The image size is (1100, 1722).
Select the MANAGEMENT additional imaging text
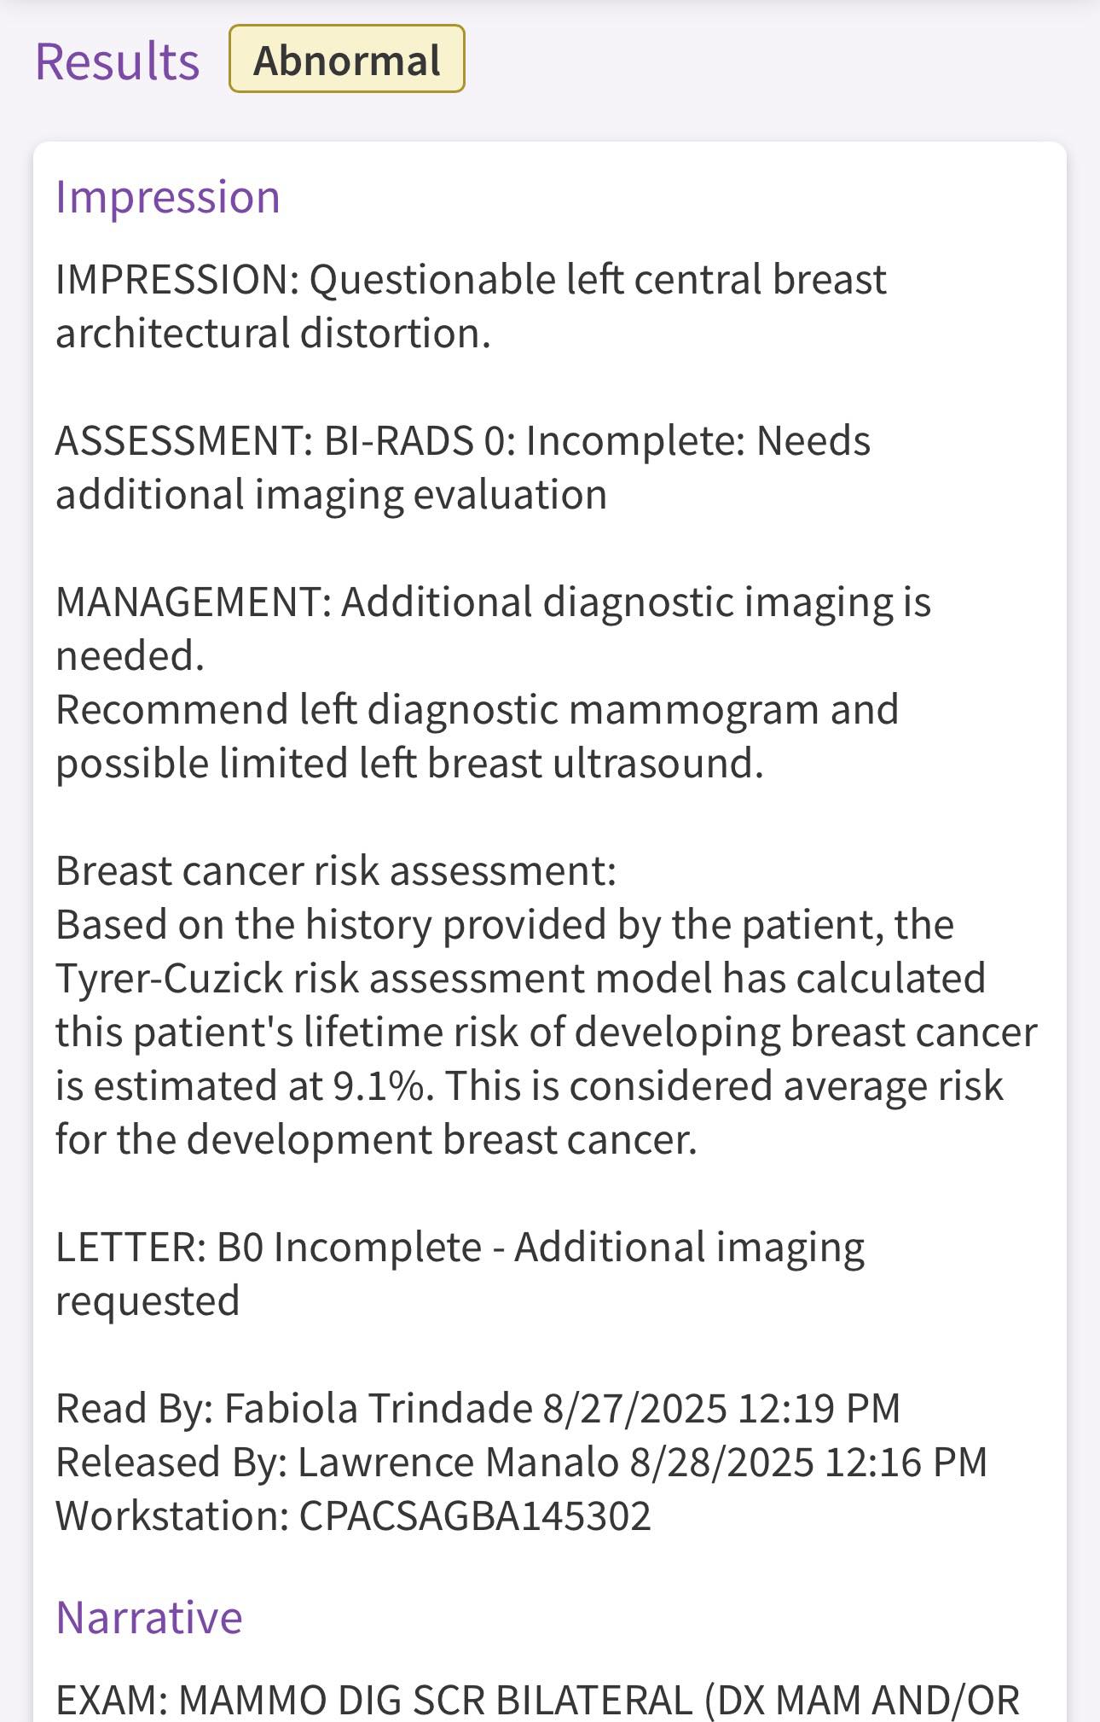coord(493,629)
